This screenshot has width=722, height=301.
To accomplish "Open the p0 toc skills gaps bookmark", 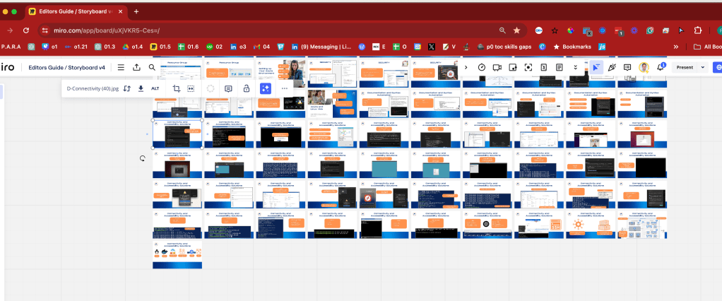I will click(504, 47).
